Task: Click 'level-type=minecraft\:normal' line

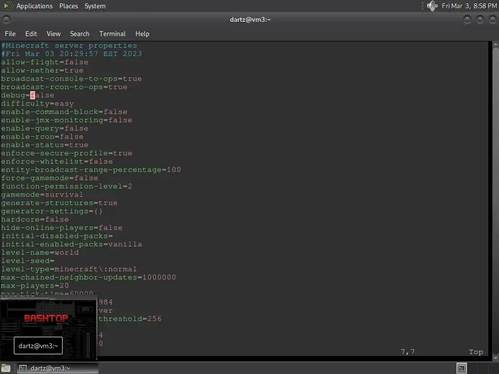Action: coord(69,269)
